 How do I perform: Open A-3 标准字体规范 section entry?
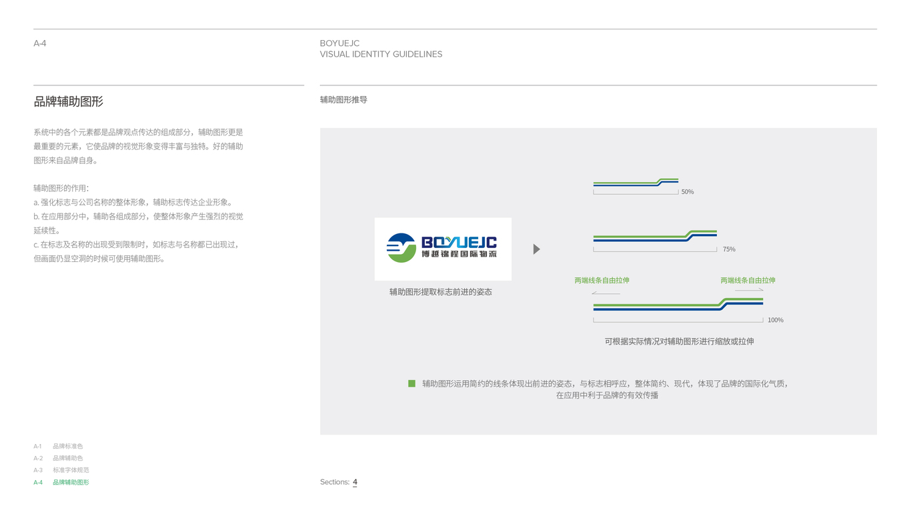coord(61,470)
